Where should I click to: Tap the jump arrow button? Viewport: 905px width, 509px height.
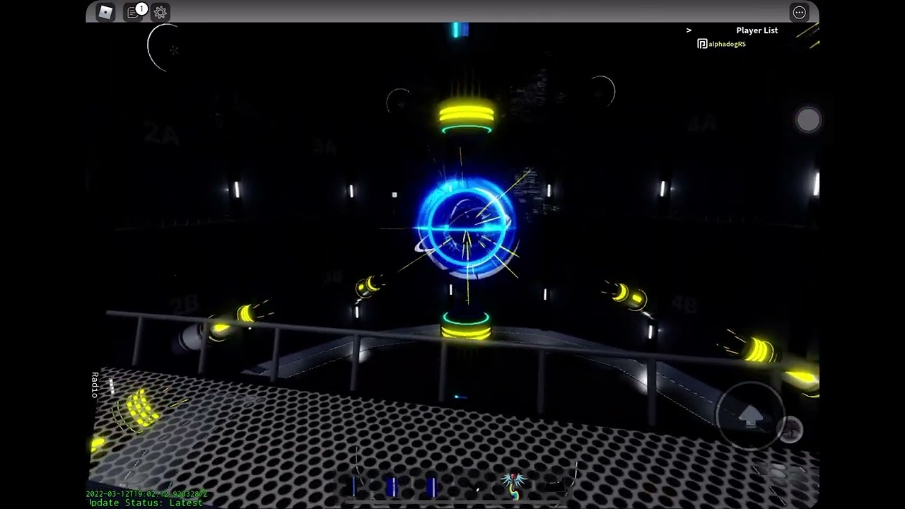pos(750,416)
